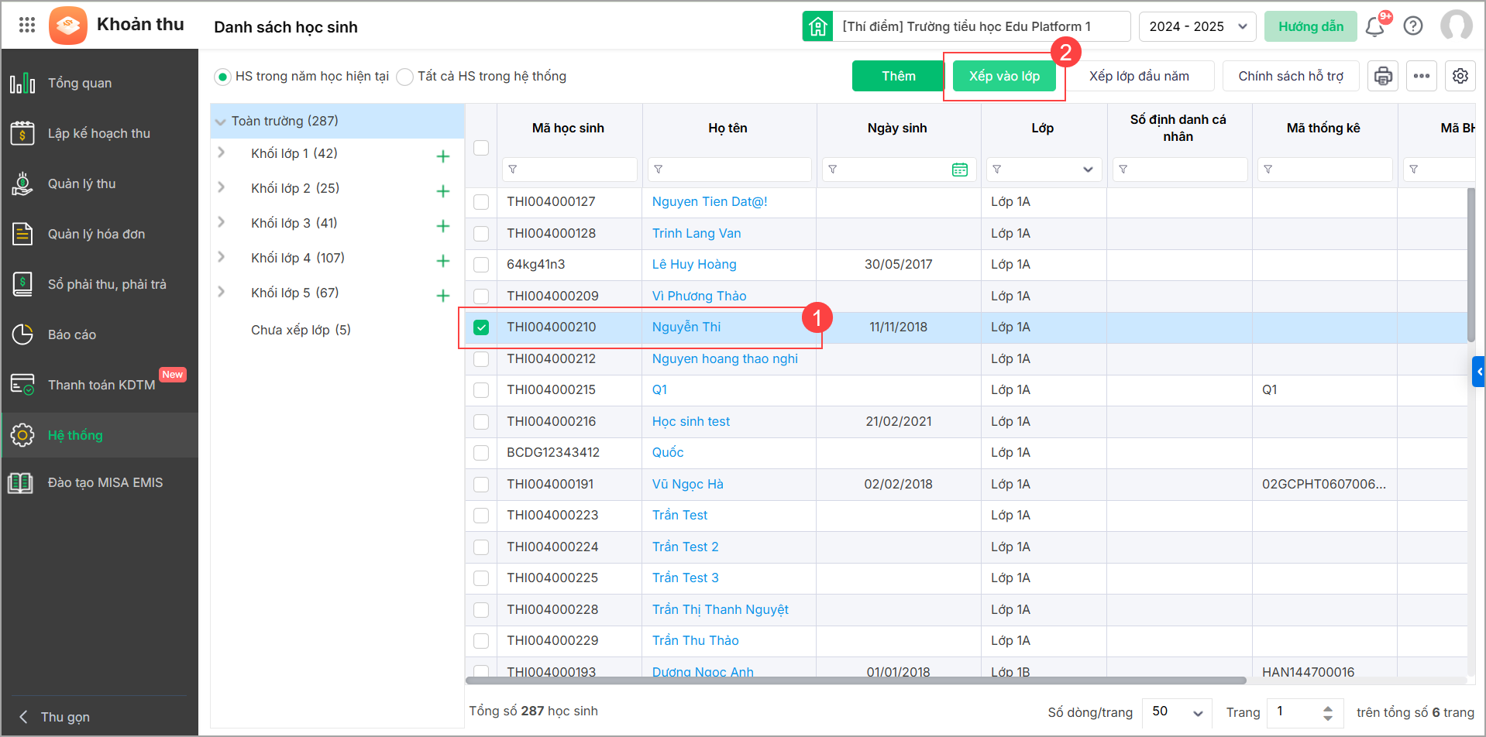Click the Họ tên filter icon
The width and height of the screenshot is (1486, 737).
[659, 170]
